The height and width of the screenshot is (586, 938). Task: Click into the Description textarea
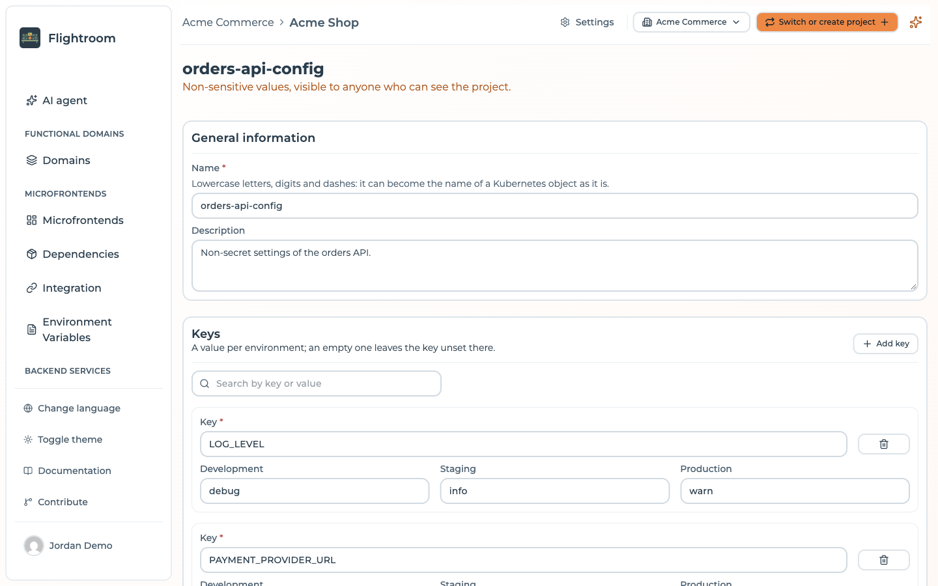tap(555, 266)
